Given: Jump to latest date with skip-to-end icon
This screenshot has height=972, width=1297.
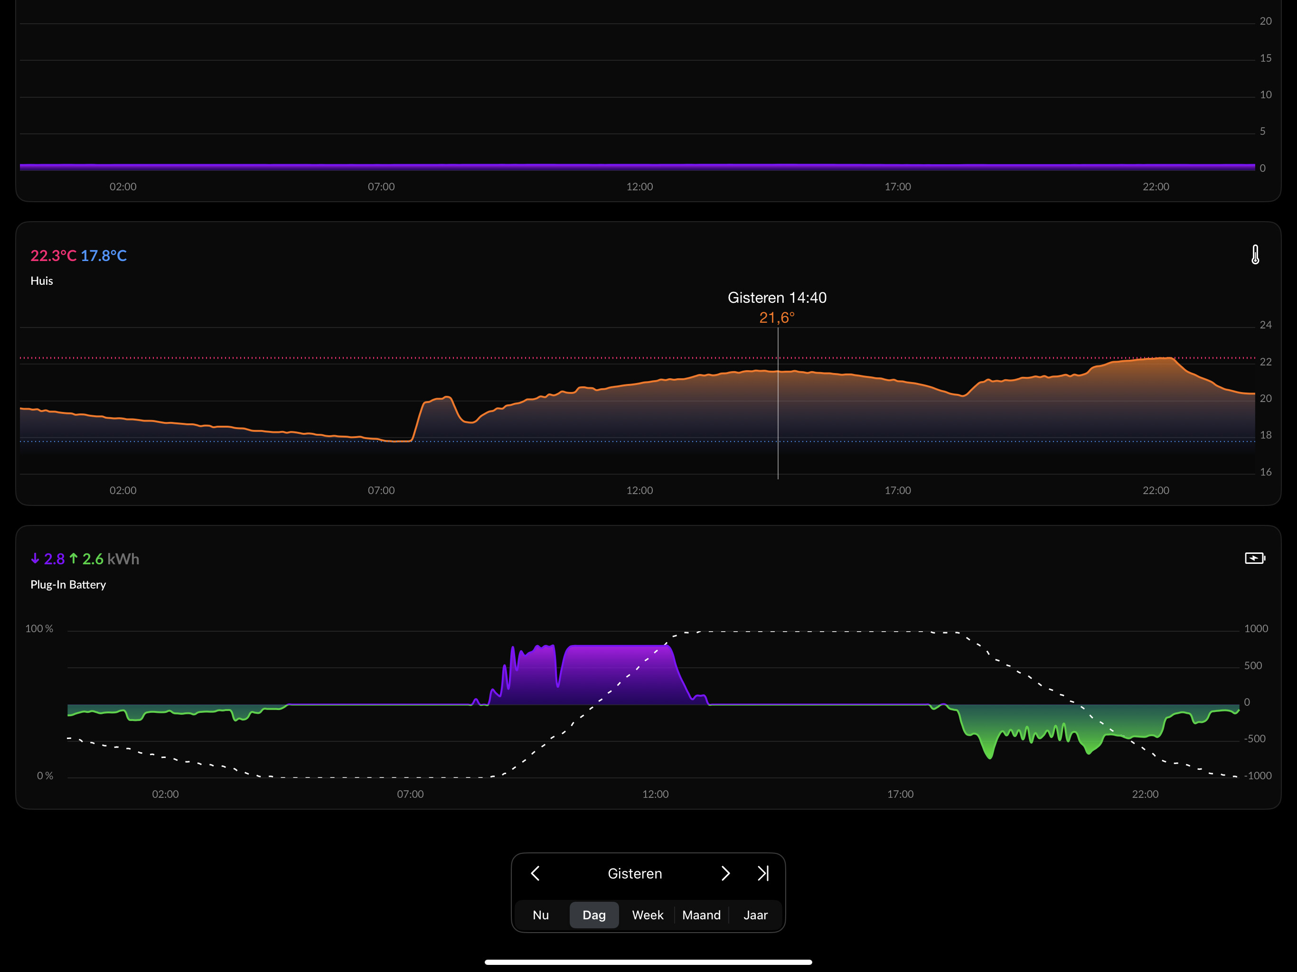Looking at the screenshot, I should pyautogui.click(x=763, y=873).
